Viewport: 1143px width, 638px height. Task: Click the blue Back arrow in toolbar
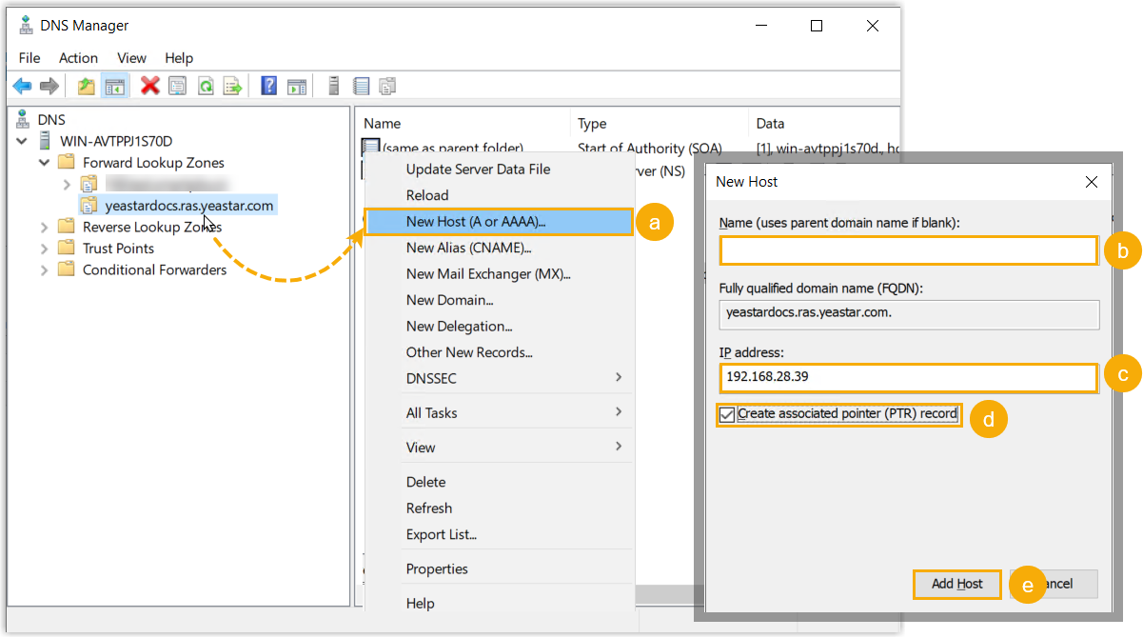[x=22, y=87]
